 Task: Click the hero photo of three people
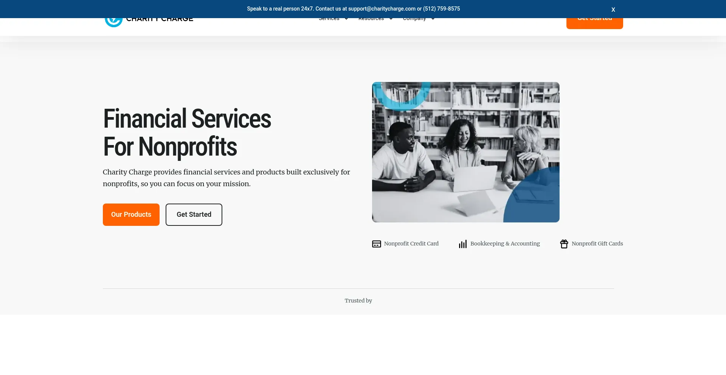coord(465,152)
